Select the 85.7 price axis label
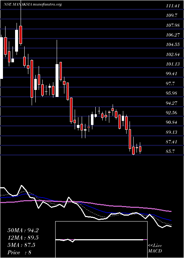 point(170,151)
